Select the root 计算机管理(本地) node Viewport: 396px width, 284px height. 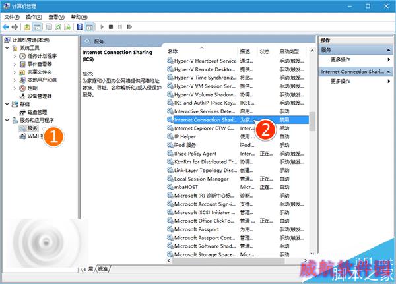tap(31, 40)
